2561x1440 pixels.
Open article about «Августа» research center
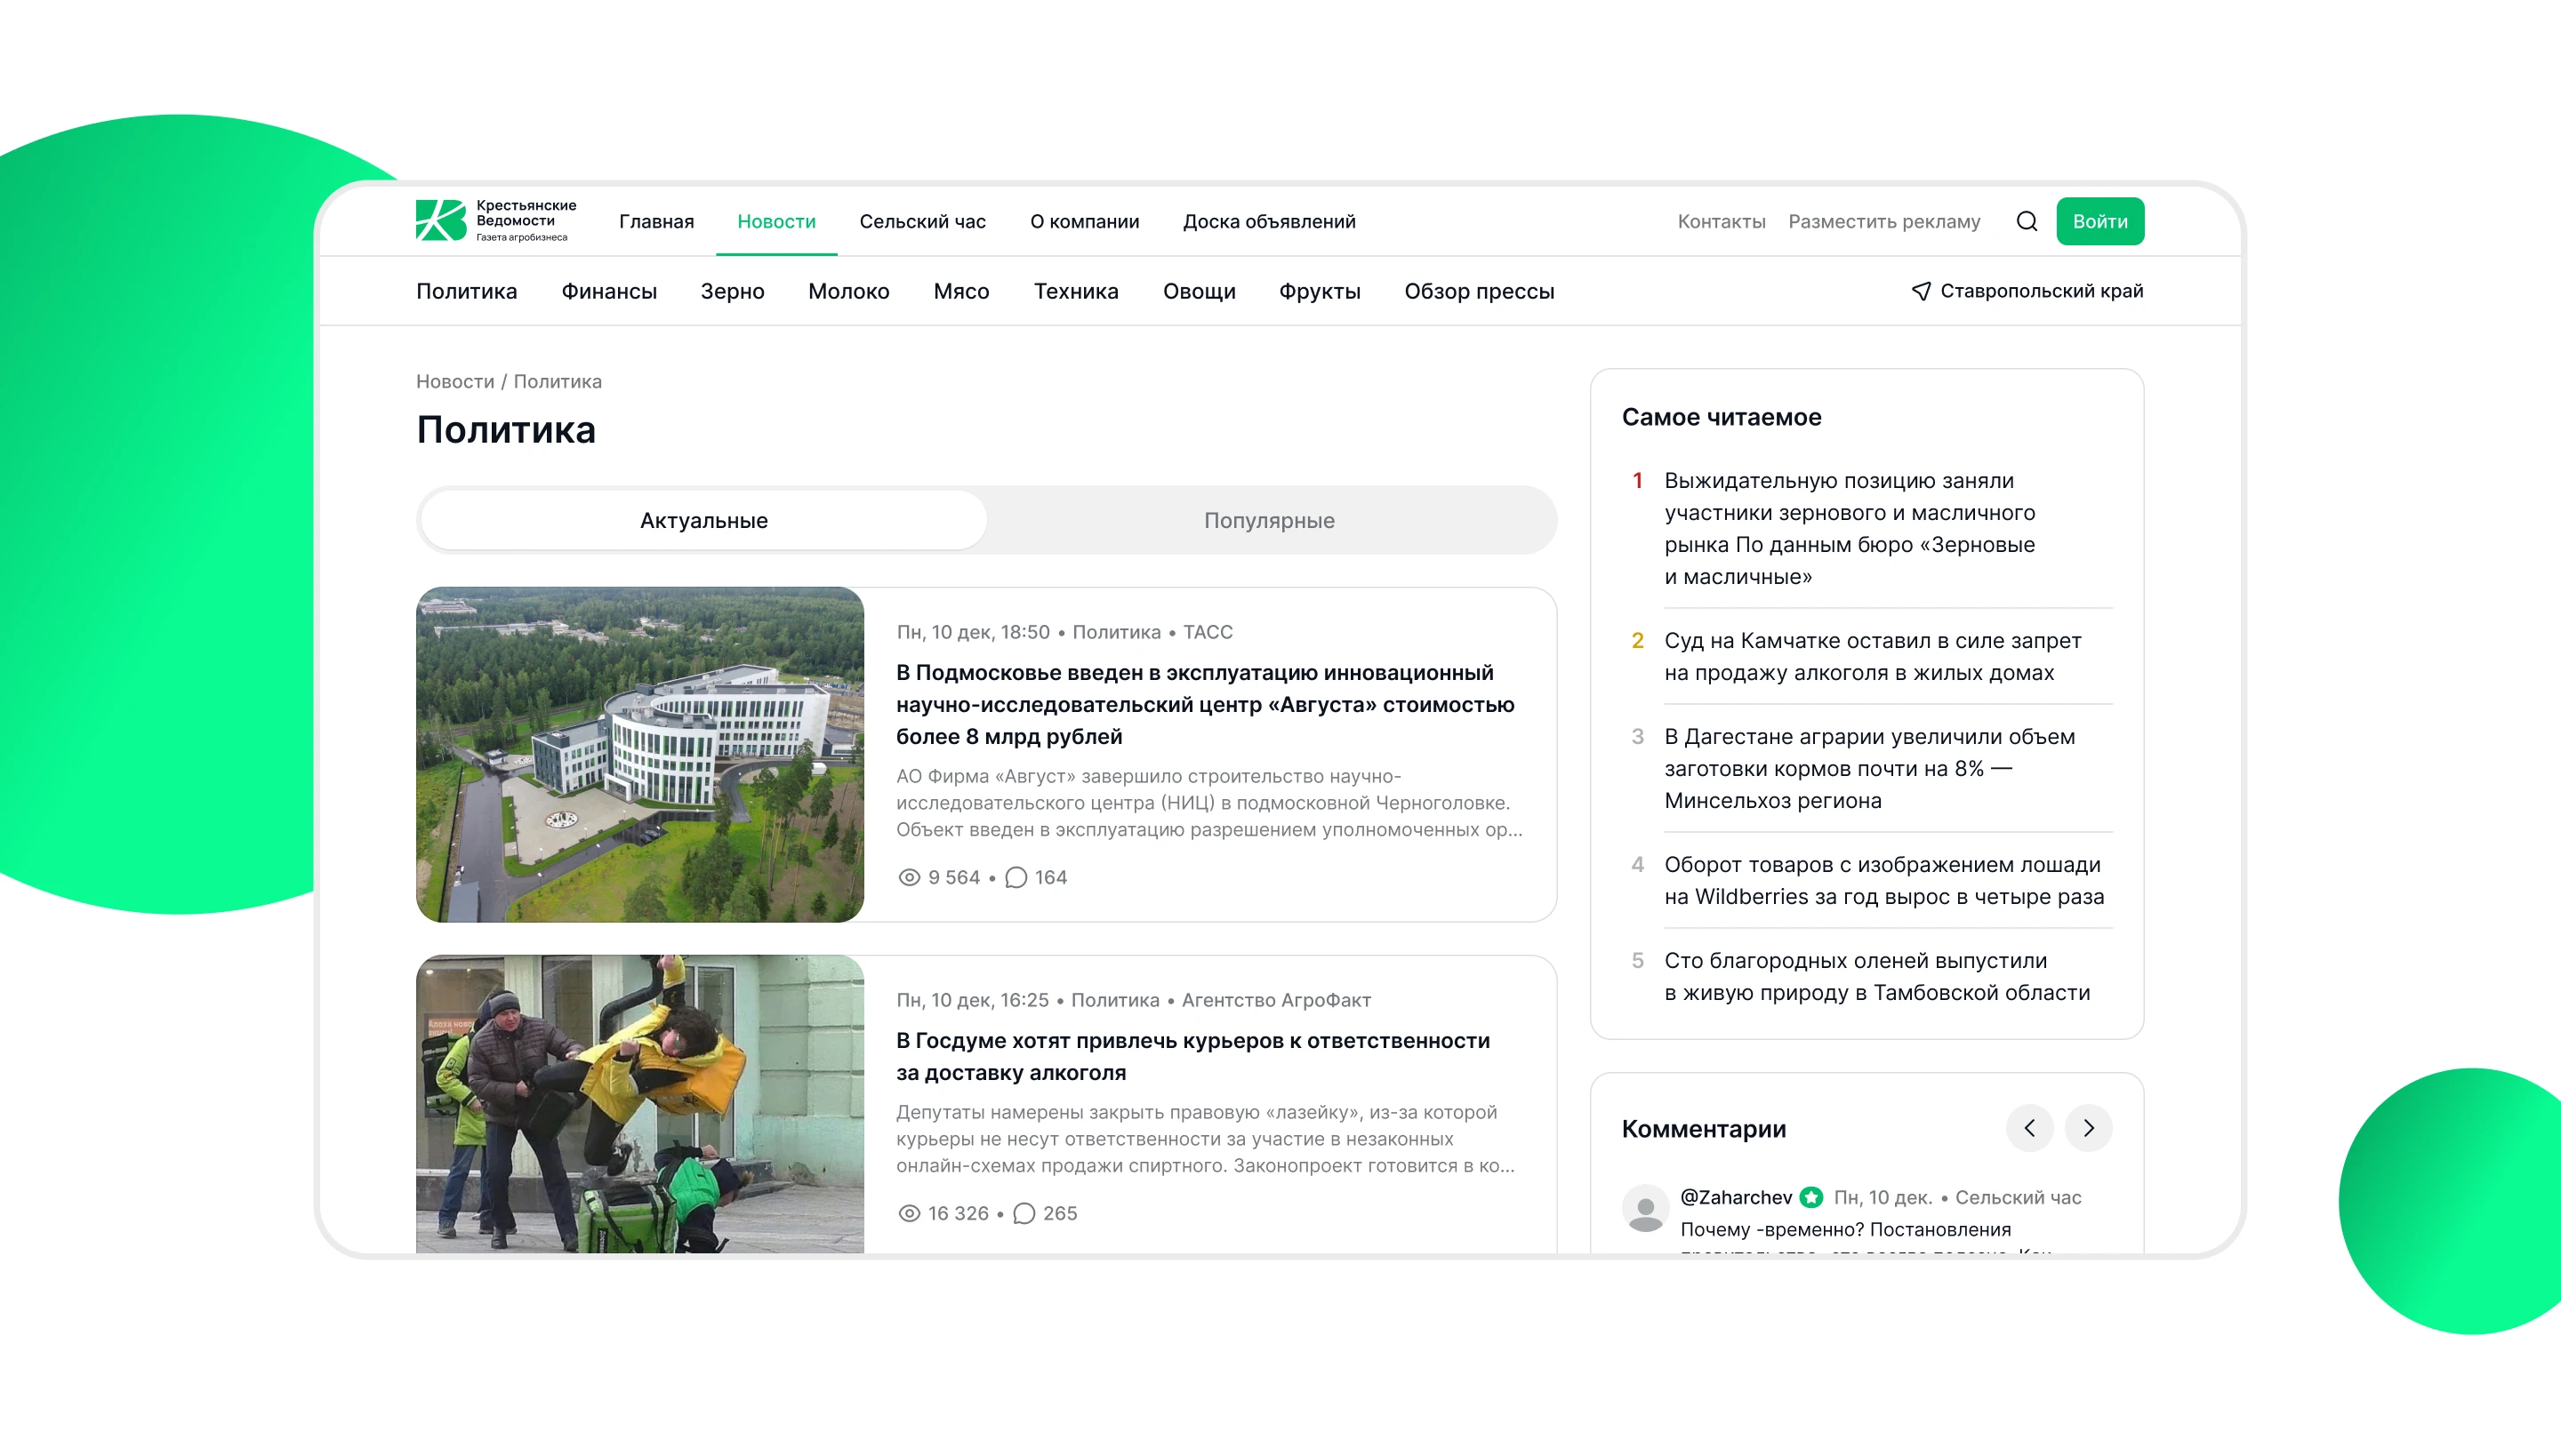click(x=1205, y=705)
